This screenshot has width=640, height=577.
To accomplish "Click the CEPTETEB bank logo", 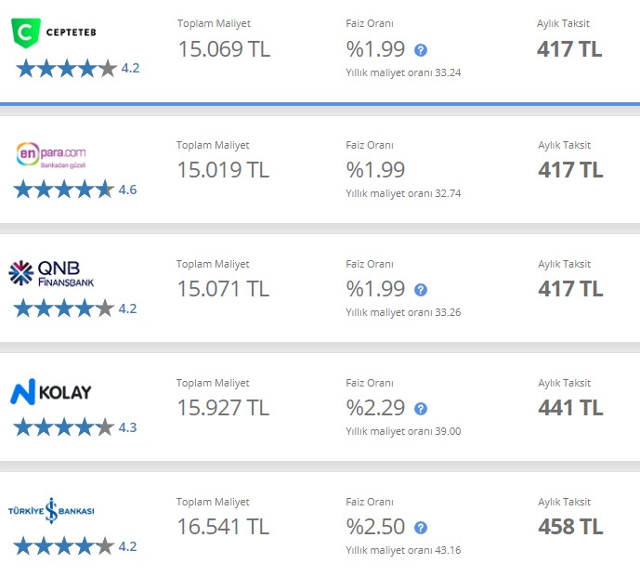I will click(x=54, y=33).
